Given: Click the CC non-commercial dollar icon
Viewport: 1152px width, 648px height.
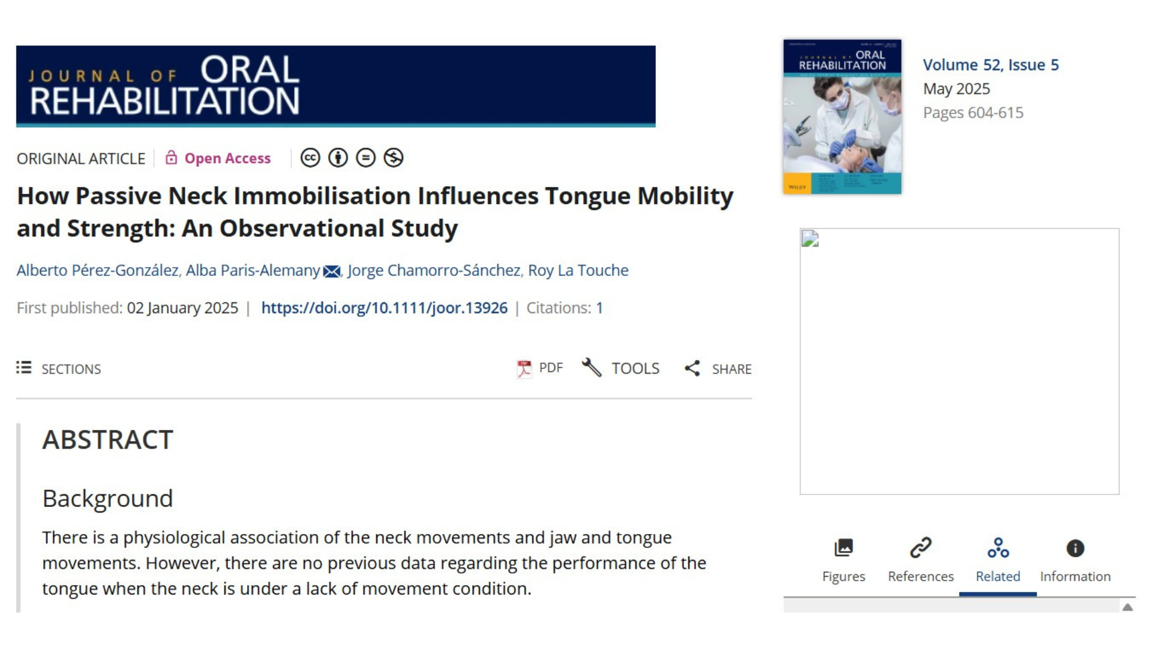Looking at the screenshot, I should point(394,158).
